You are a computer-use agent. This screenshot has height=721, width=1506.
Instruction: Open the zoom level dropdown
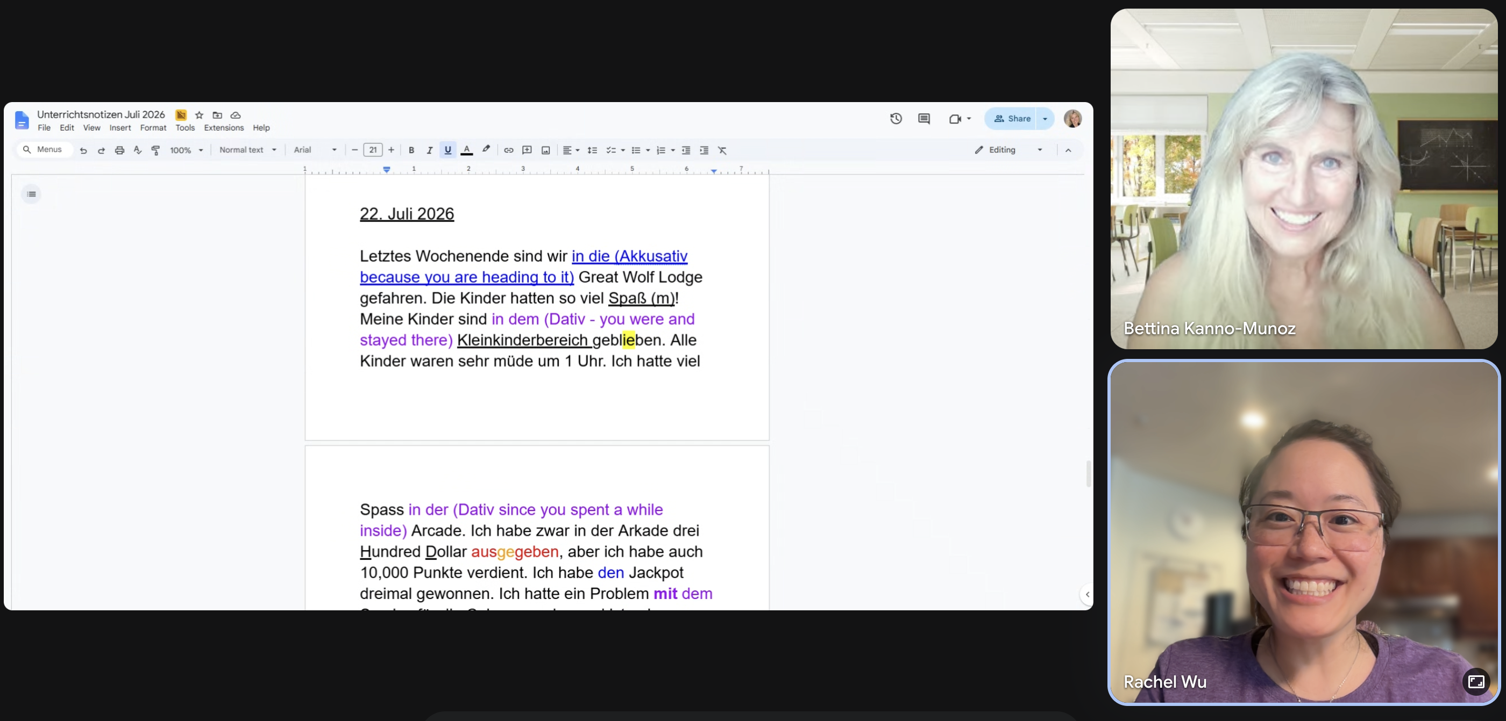[187, 150]
